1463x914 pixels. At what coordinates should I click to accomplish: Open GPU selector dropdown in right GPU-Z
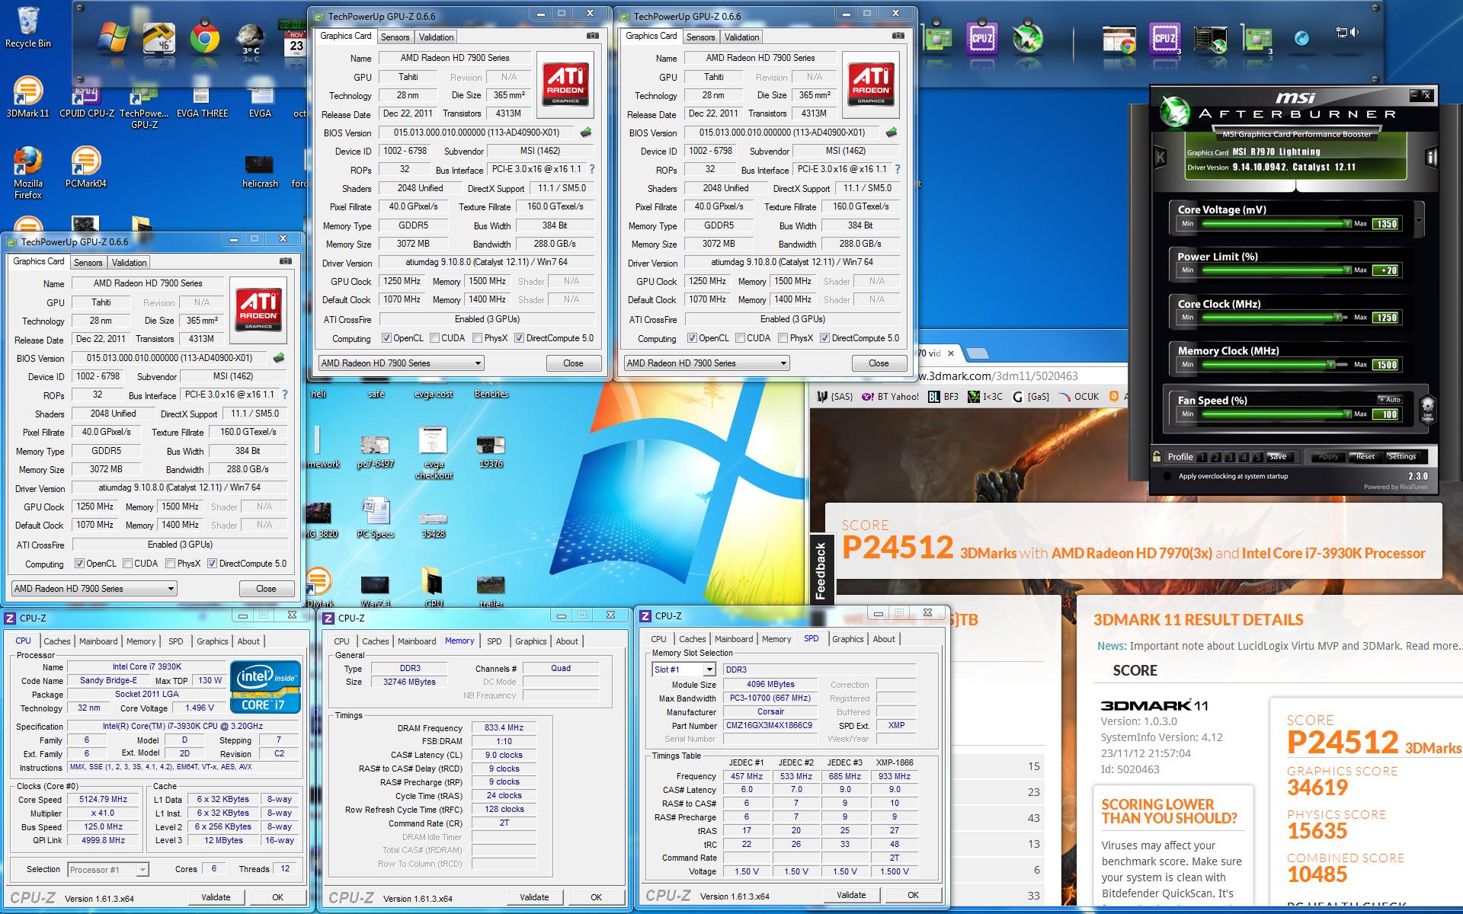[x=706, y=363]
